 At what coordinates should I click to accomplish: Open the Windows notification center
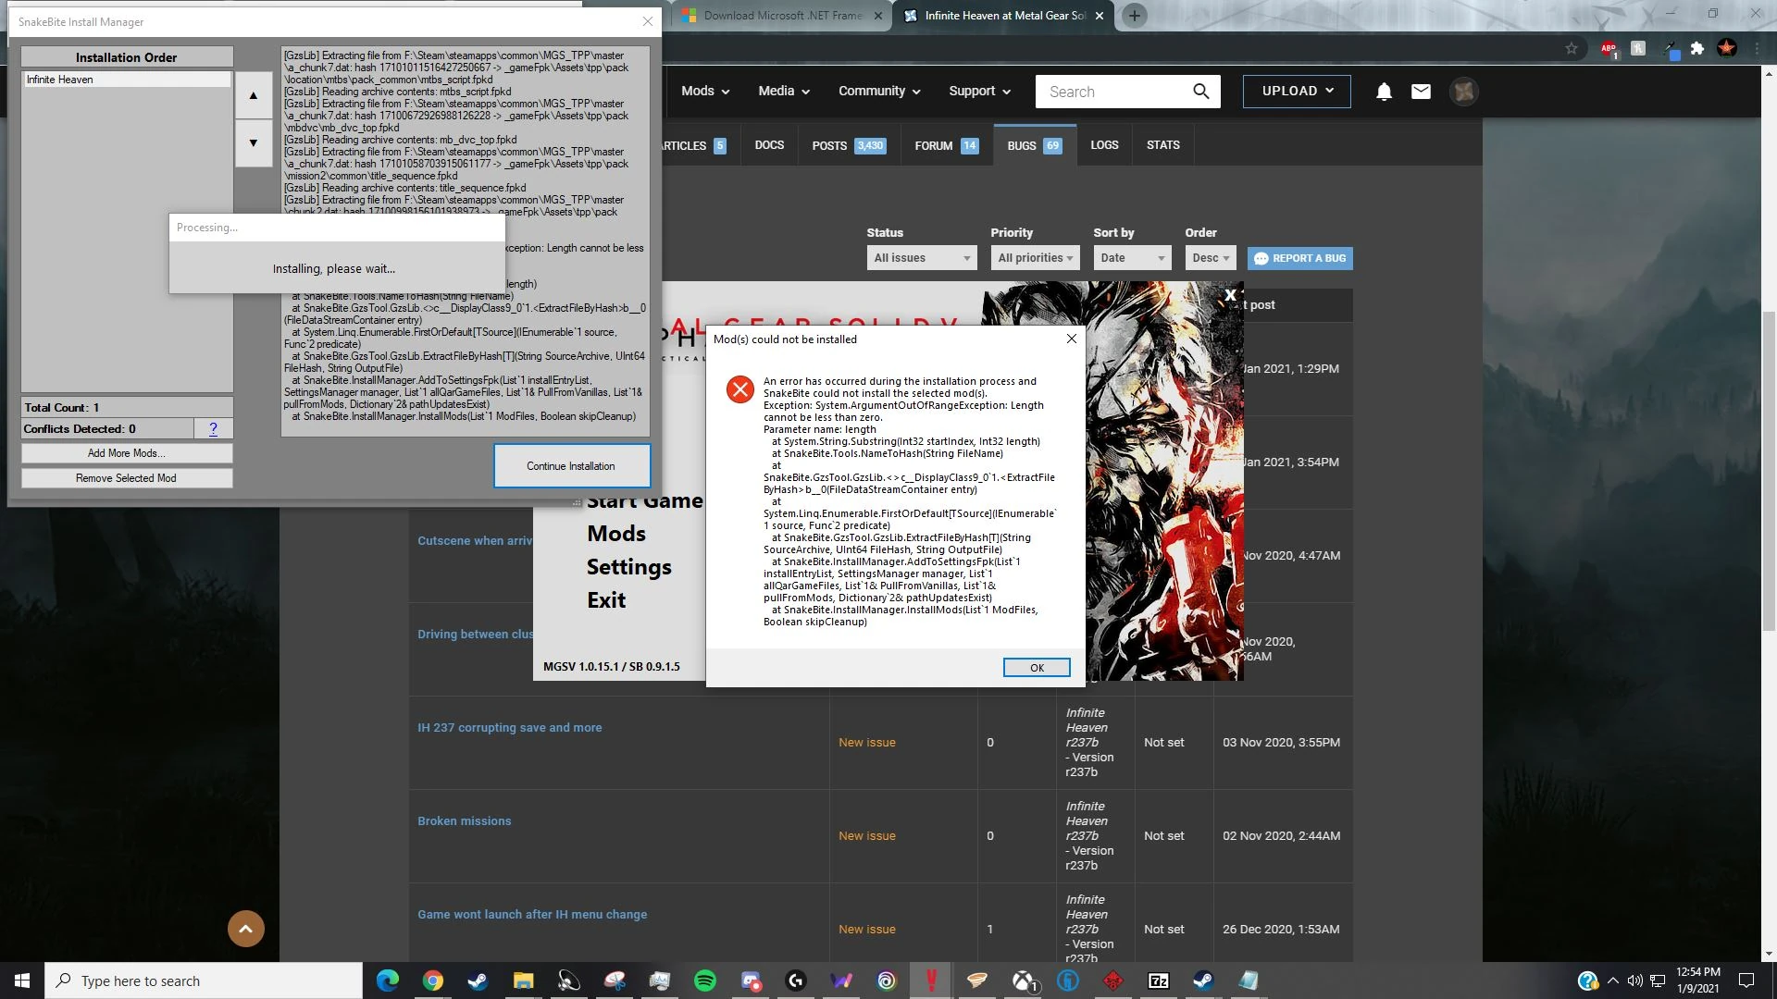(1746, 980)
